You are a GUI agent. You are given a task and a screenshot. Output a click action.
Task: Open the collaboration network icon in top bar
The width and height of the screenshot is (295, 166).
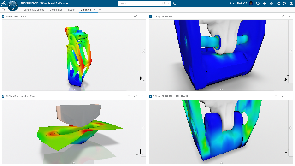278,3
